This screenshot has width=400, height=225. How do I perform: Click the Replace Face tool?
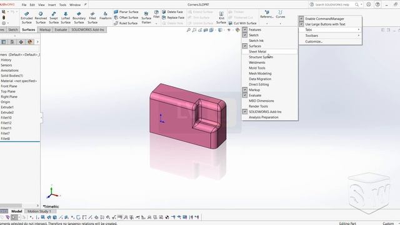click(173, 17)
